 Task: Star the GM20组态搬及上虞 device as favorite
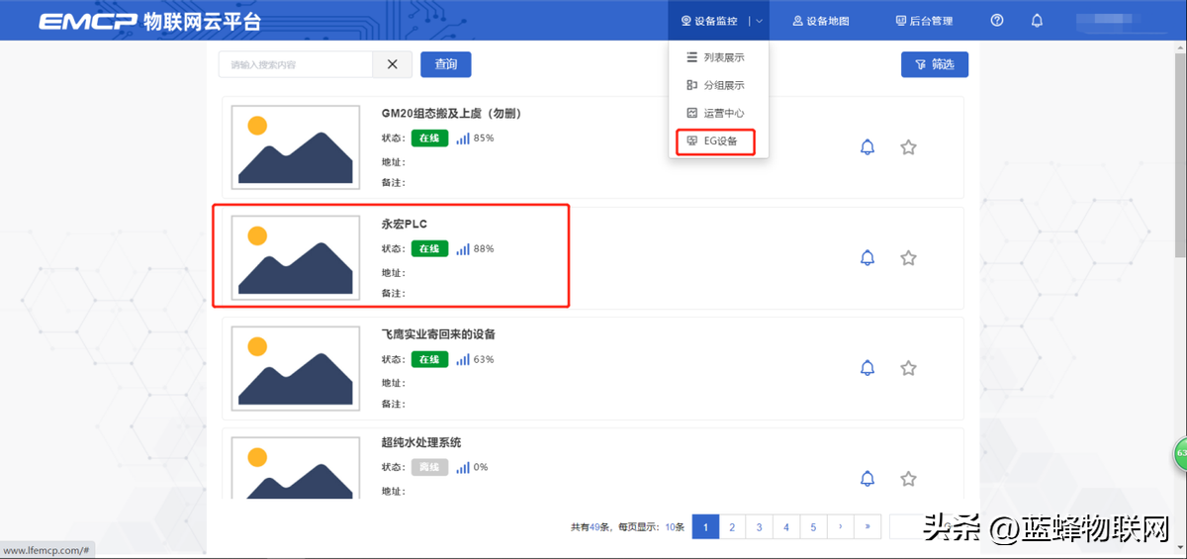[908, 147]
